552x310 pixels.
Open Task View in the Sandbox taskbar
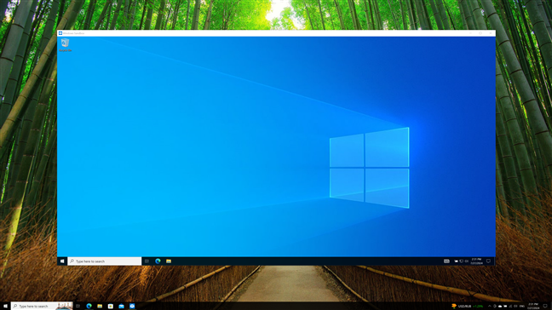[147, 261]
